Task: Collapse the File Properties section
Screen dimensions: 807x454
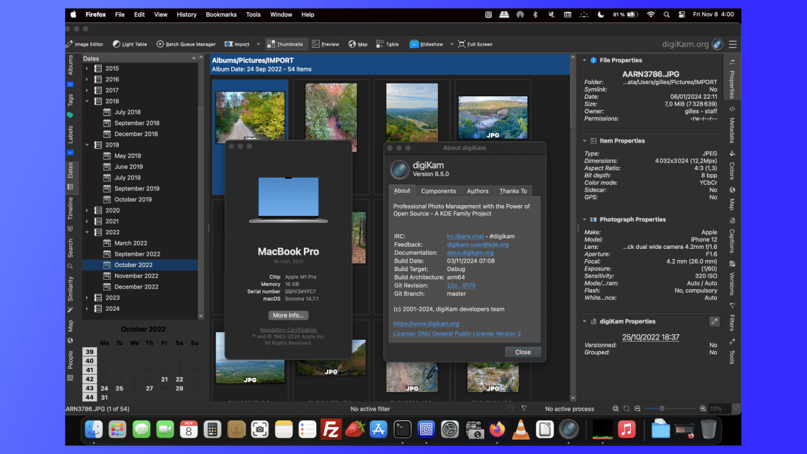Action: [584, 60]
